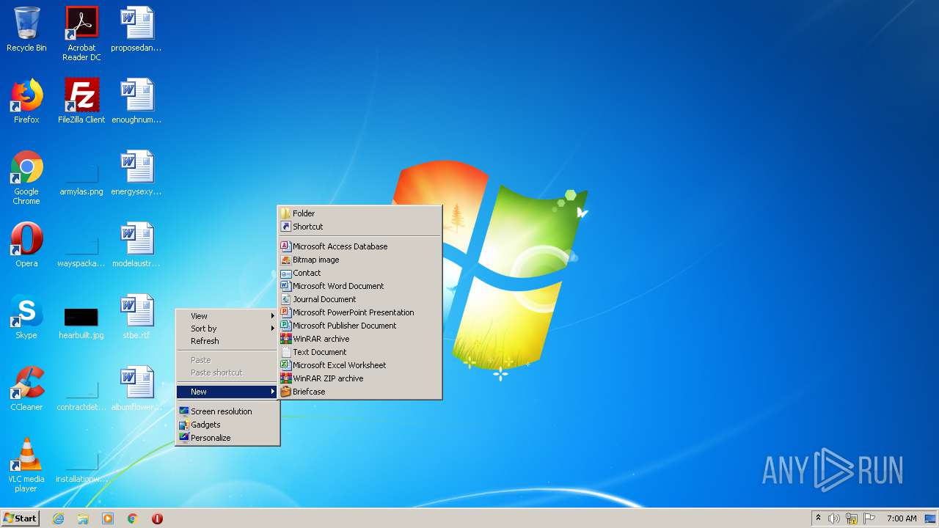
Task: Open the VLC media player shortcut
Action: tap(26, 465)
